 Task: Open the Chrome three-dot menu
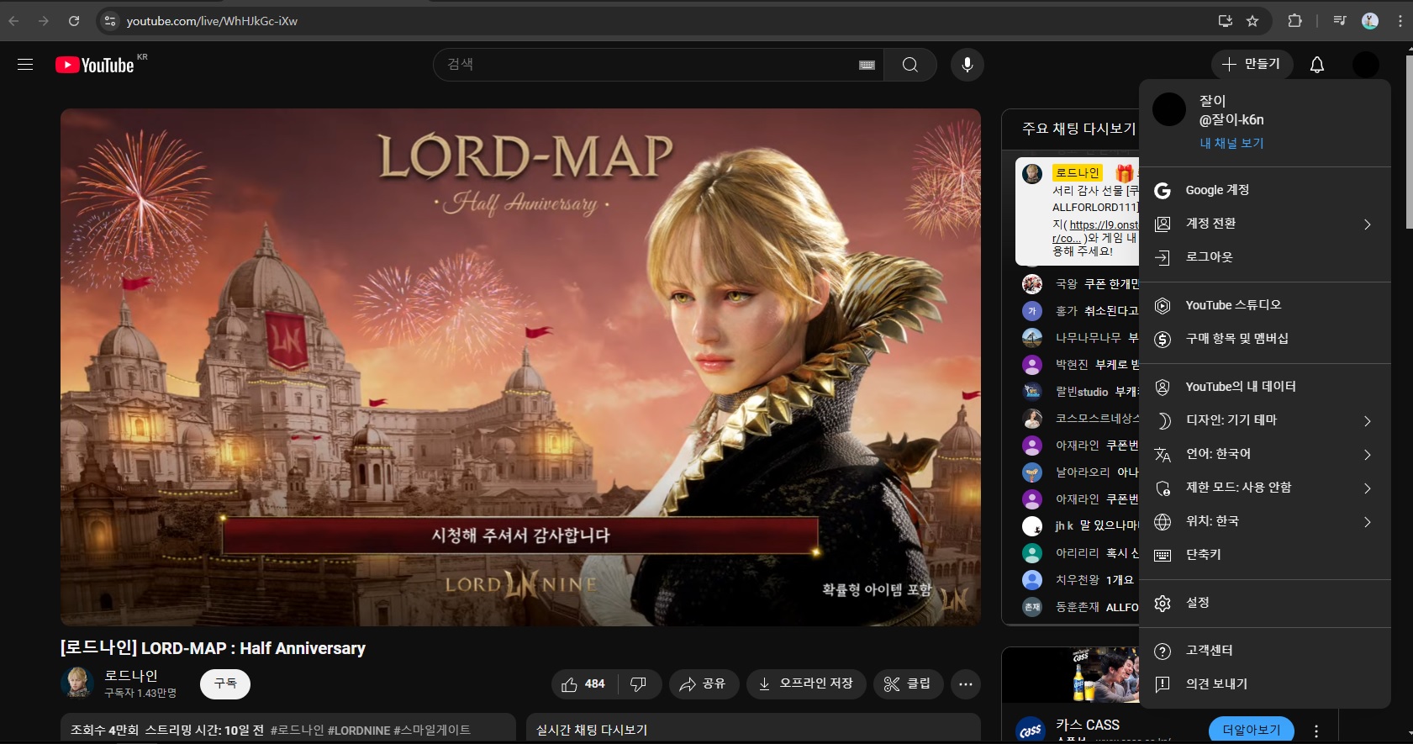1400,21
